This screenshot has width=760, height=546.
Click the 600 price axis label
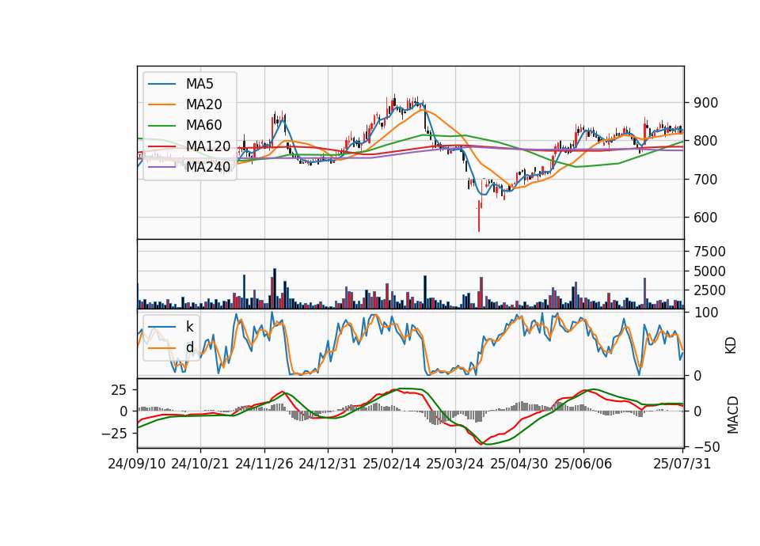tap(705, 218)
